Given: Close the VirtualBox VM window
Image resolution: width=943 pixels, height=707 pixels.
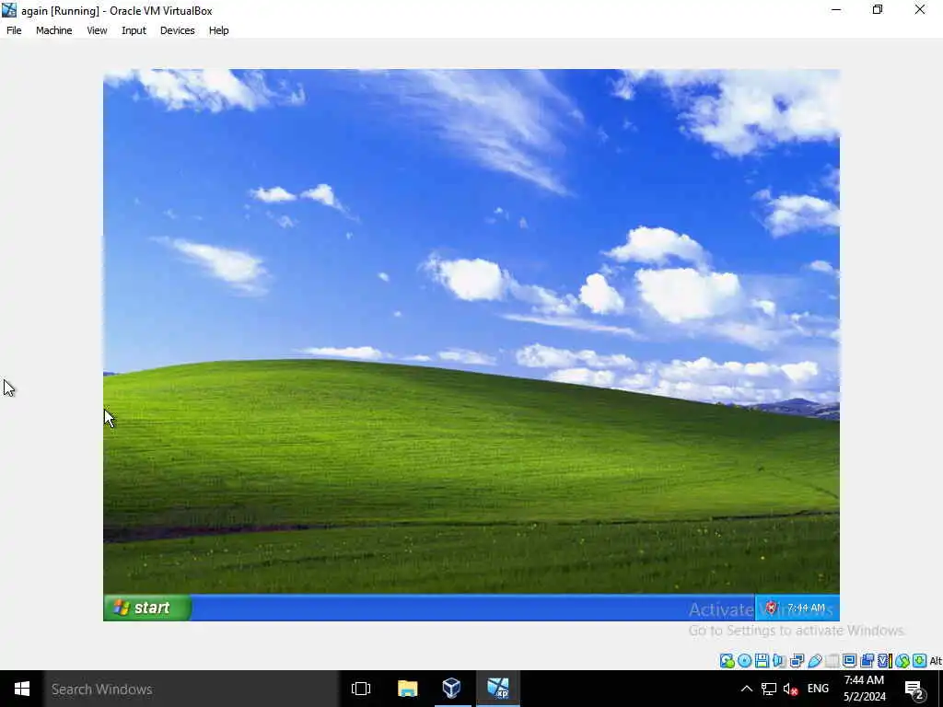Looking at the screenshot, I should [920, 10].
